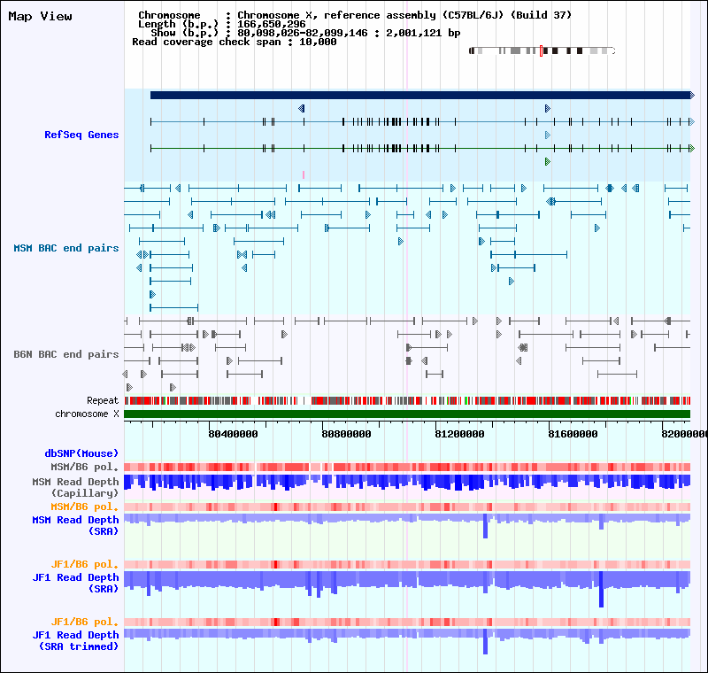Click the Map View heading
The width and height of the screenshot is (708, 673).
click(x=40, y=16)
